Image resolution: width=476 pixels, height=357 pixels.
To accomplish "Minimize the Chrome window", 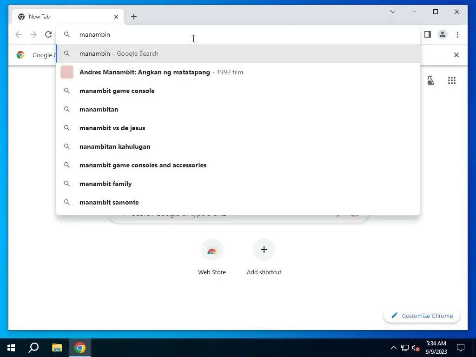I will pyautogui.click(x=414, y=12).
